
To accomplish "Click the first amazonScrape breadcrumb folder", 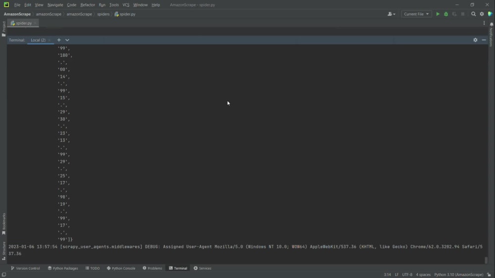I will click(49, 14).
